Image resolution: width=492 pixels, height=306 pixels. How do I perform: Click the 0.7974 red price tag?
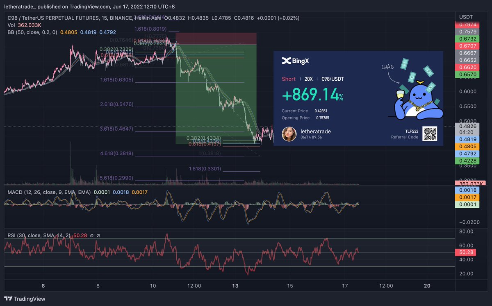coord(467,25)
